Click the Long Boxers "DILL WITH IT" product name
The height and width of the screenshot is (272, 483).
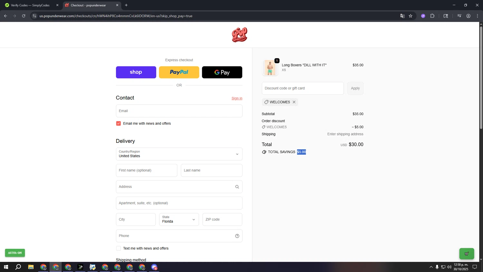[304, 65]
